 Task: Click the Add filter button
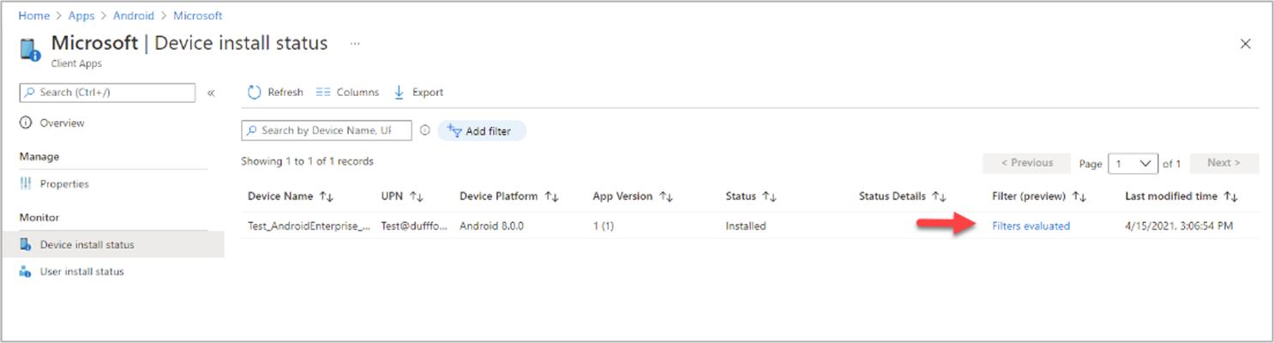481,131
